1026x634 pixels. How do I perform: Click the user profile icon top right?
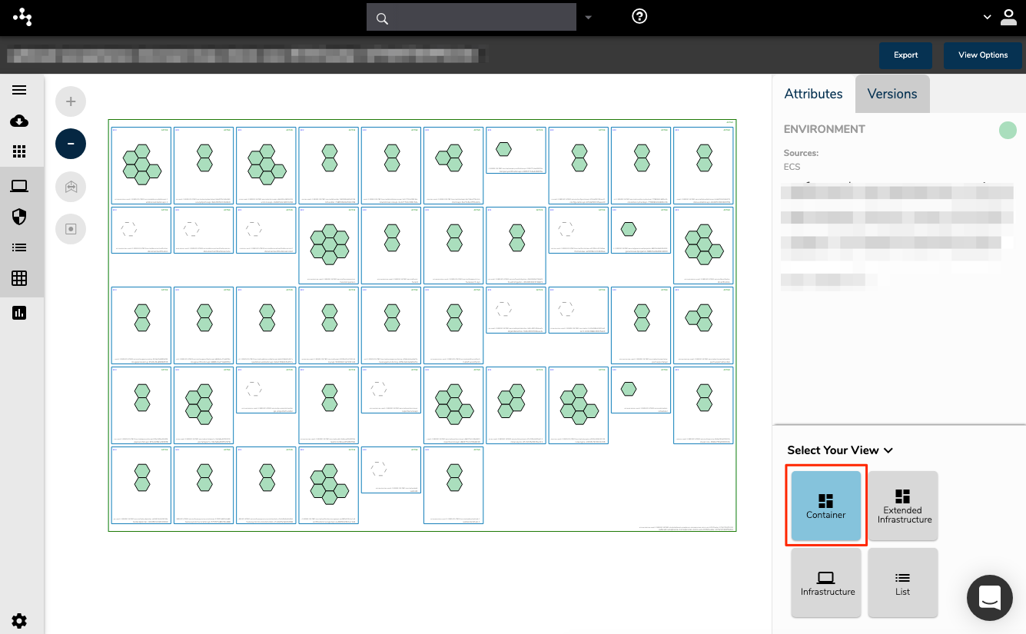pos(1008,16)
